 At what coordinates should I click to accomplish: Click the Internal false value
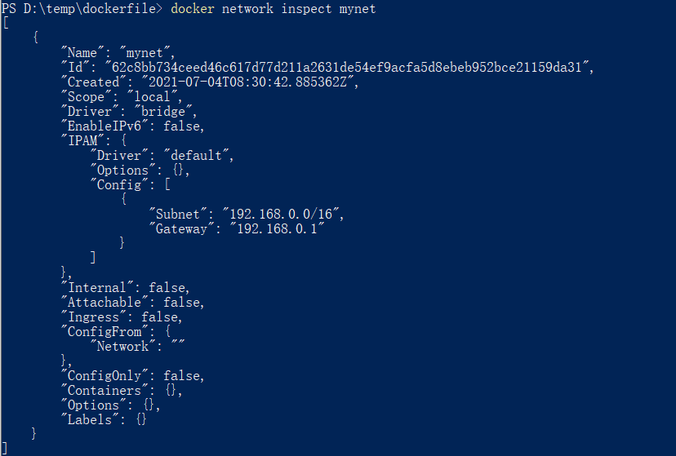tap(167, 288)
